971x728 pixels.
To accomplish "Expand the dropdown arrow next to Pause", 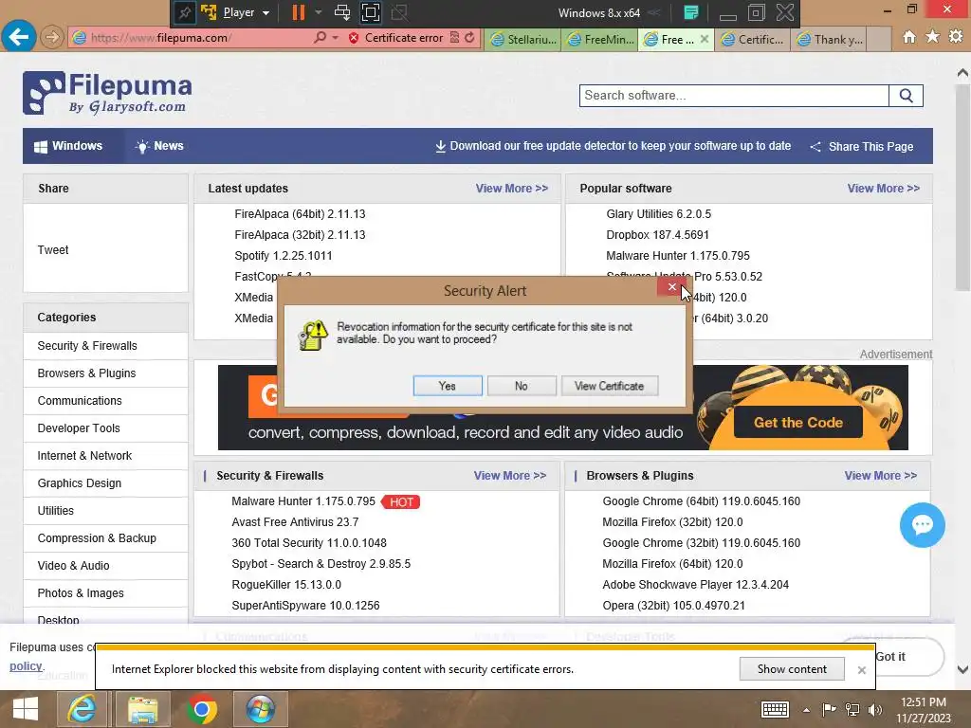I will point(319,12).
